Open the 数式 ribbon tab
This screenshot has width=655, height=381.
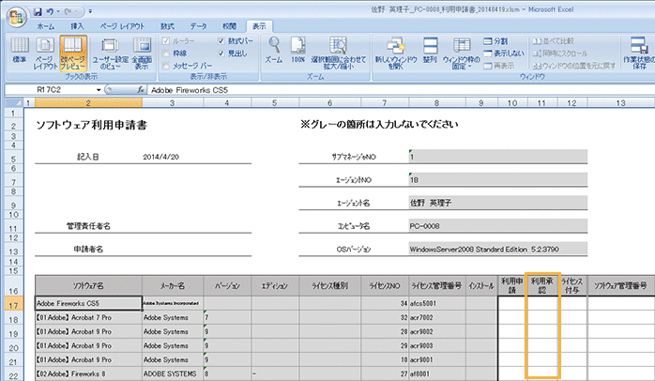tap(168, 26)
